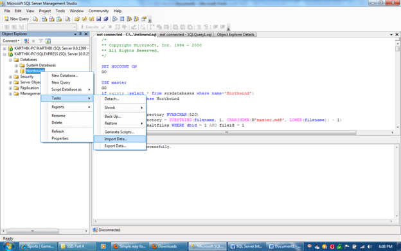This screenshot has height=251, width=401.
Task: Click the Open File folder icon
Action: (76, 19)
